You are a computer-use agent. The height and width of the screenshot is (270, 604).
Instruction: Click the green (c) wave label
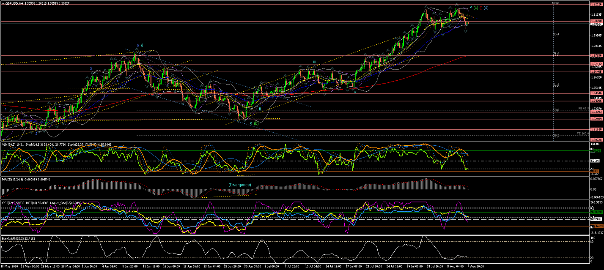click(x=475, y=8)
